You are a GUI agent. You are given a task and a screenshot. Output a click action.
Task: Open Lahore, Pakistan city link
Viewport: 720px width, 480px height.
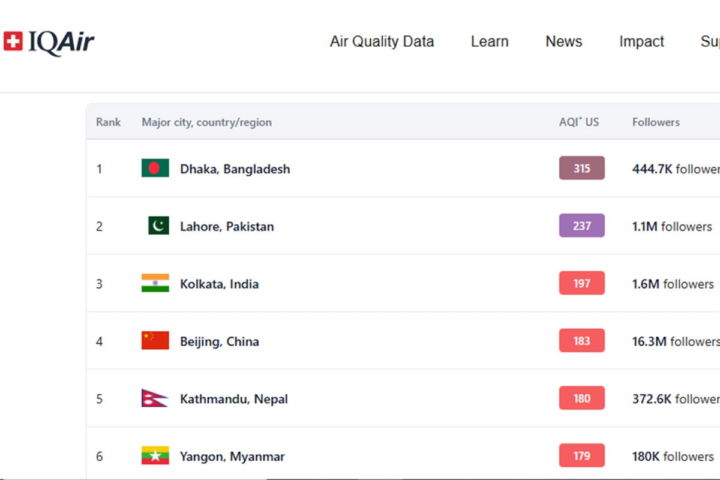[227, 227]
